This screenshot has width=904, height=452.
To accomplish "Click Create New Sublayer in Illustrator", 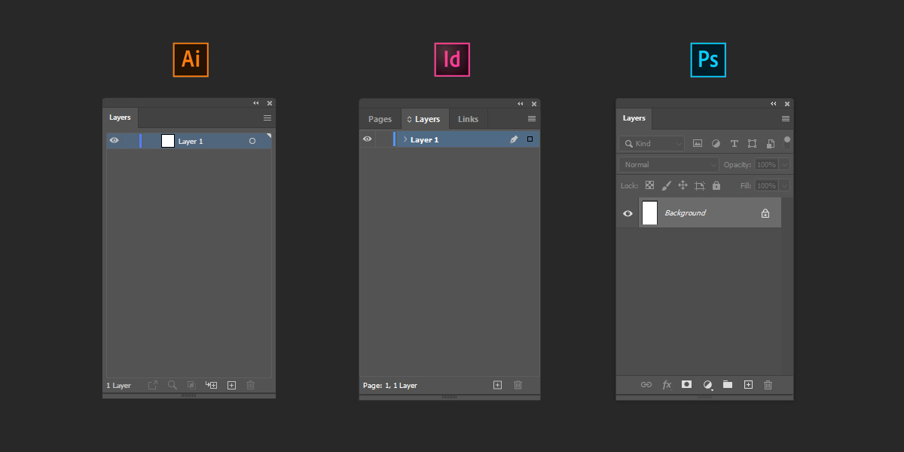I will click(x=211, y=385).
